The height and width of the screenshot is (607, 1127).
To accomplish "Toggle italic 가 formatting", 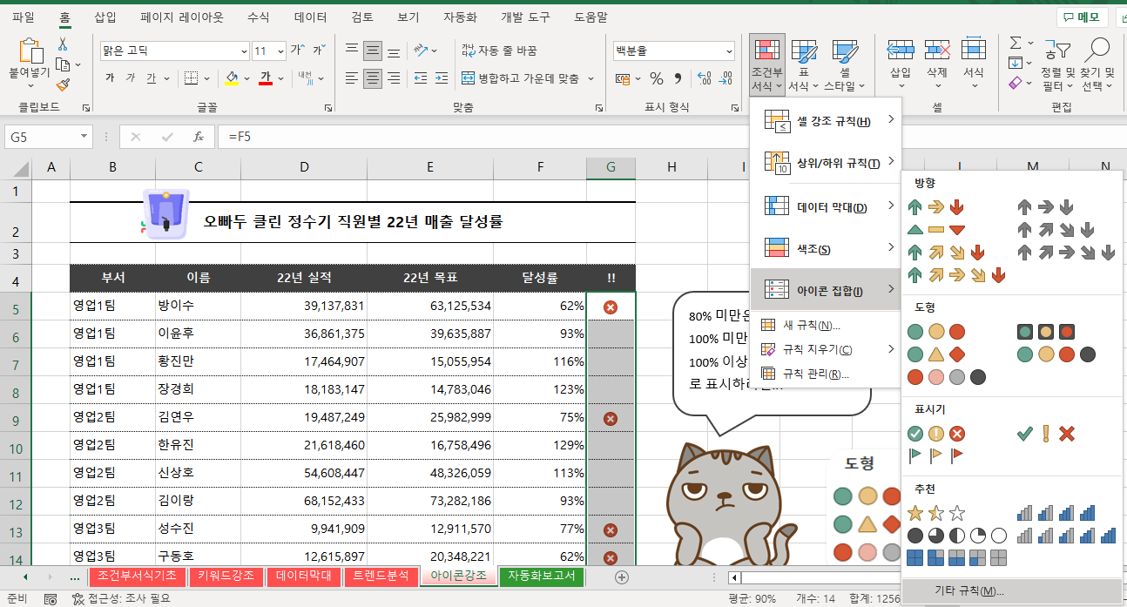I will pos(131,78).
